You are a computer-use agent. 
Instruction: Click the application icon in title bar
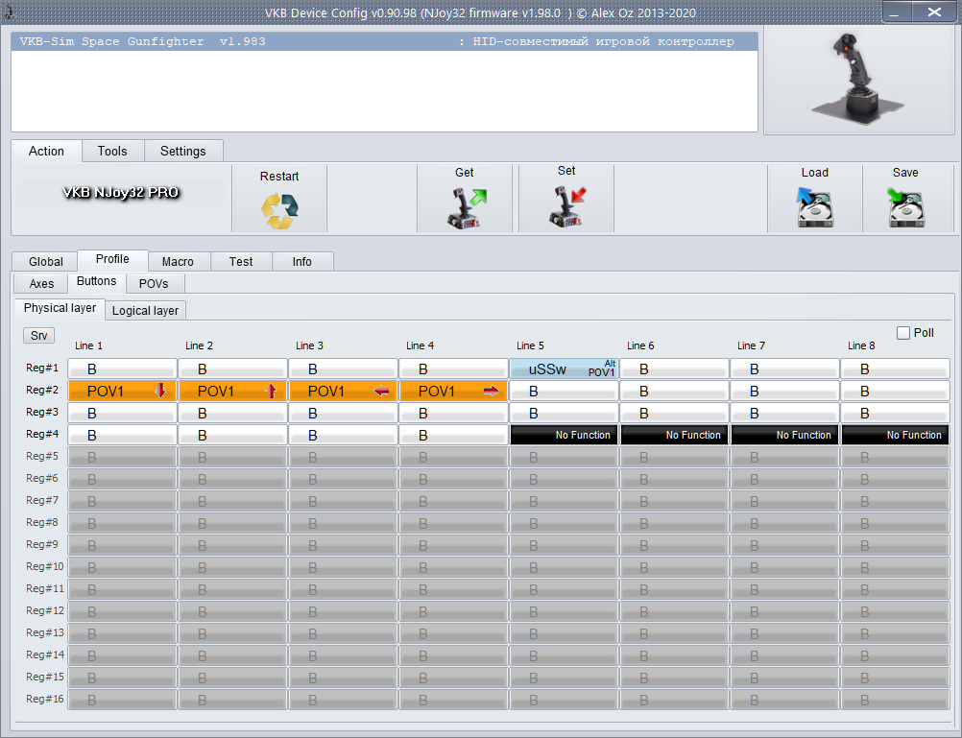(x=10, y=12)
